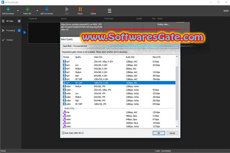Expand the Paste URL dropdown arrow
The height and width of the screenshot is (153, 230).
coord(37,11)
